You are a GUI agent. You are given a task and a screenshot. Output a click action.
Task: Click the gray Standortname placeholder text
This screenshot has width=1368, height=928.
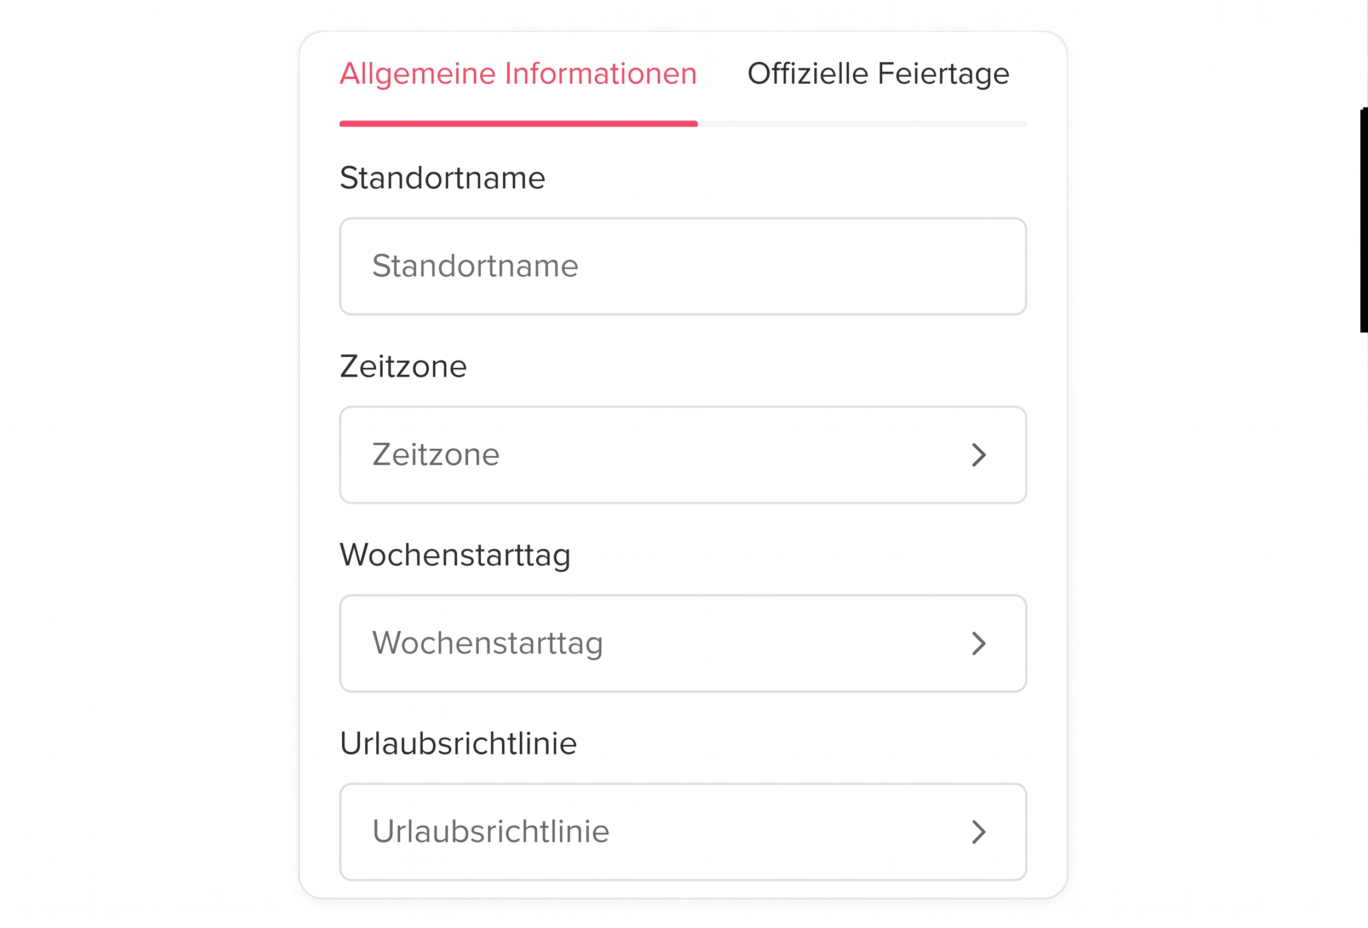click(x=475, y=266)
